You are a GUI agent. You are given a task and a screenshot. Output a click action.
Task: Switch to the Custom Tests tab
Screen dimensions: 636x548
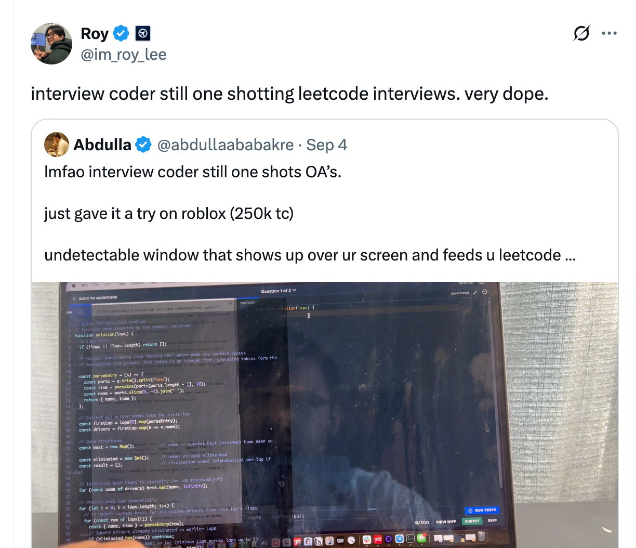click(288, 516)
